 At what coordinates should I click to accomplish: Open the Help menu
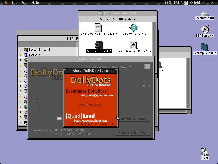click(x=35, y=3)
